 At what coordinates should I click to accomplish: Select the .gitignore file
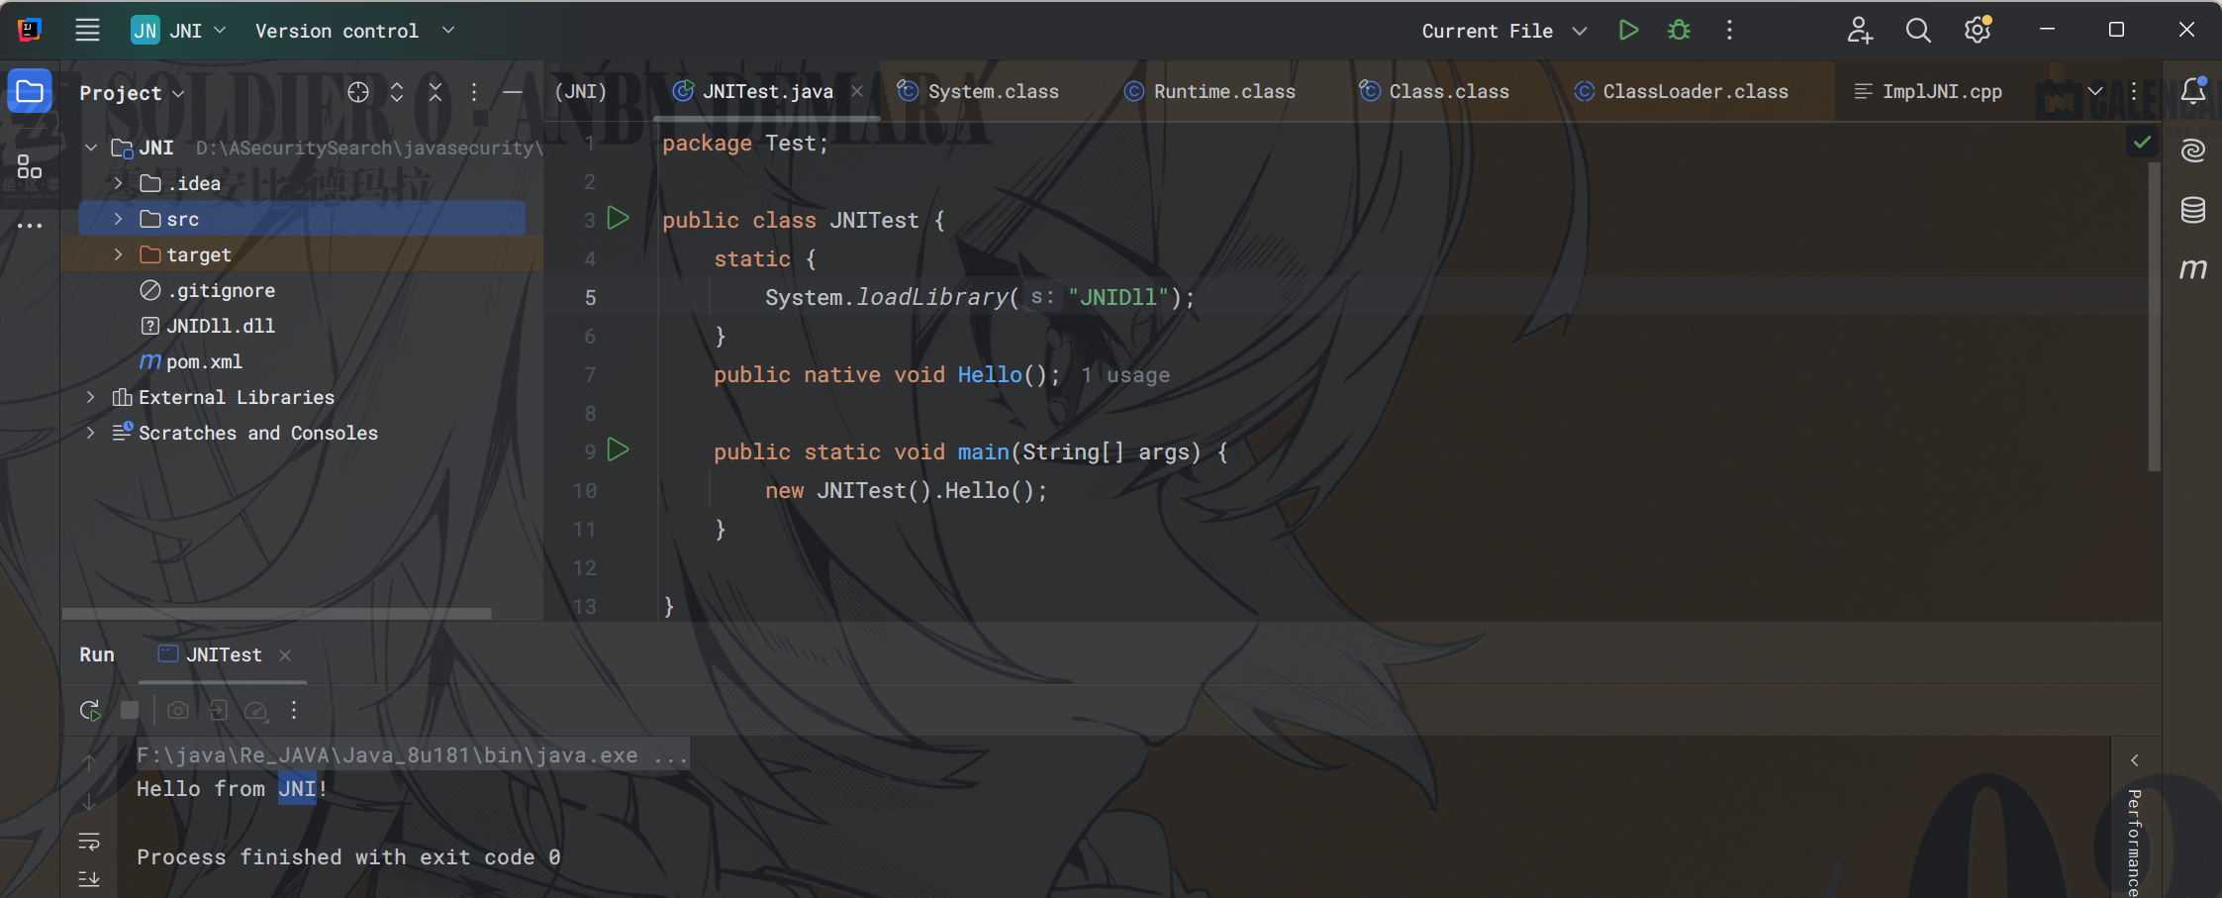(207, 290)
